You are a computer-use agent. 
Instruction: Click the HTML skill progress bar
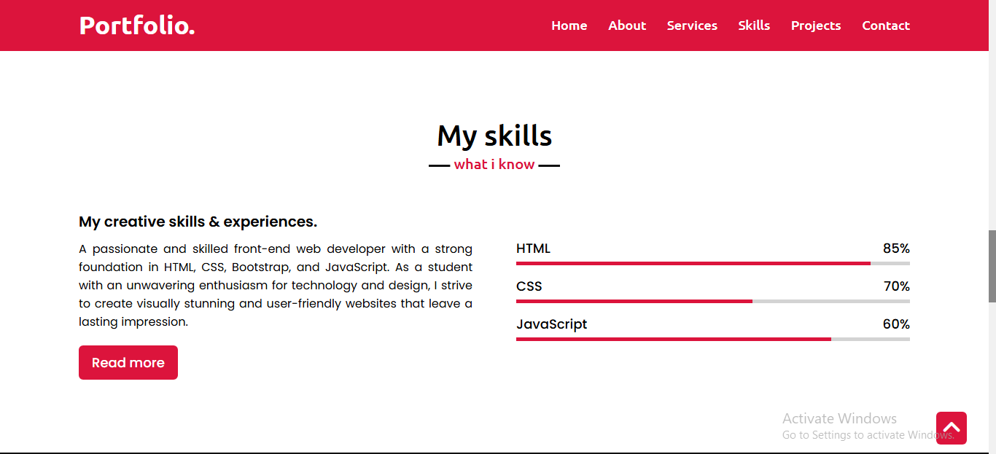712,263
